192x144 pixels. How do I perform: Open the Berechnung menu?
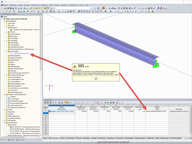pos(35,5)
